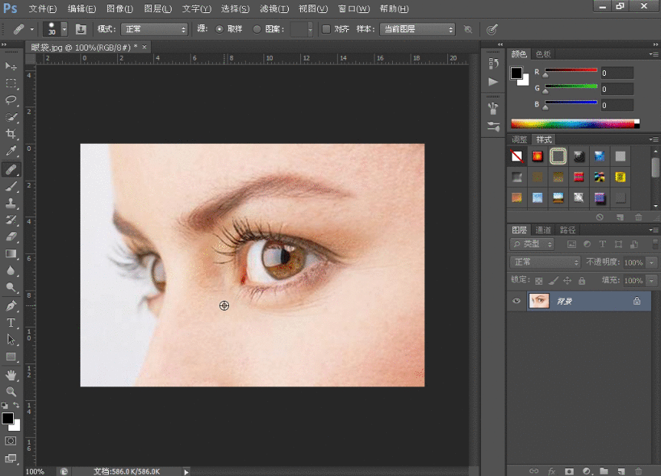Open the 滤镜(T) menu

(274, 9)
